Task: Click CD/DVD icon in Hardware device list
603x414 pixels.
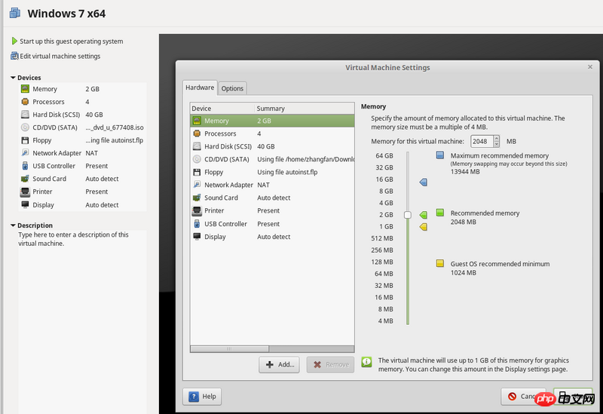Action: (x=197, y=159)
